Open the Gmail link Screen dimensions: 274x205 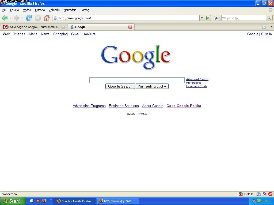[76, 34]
